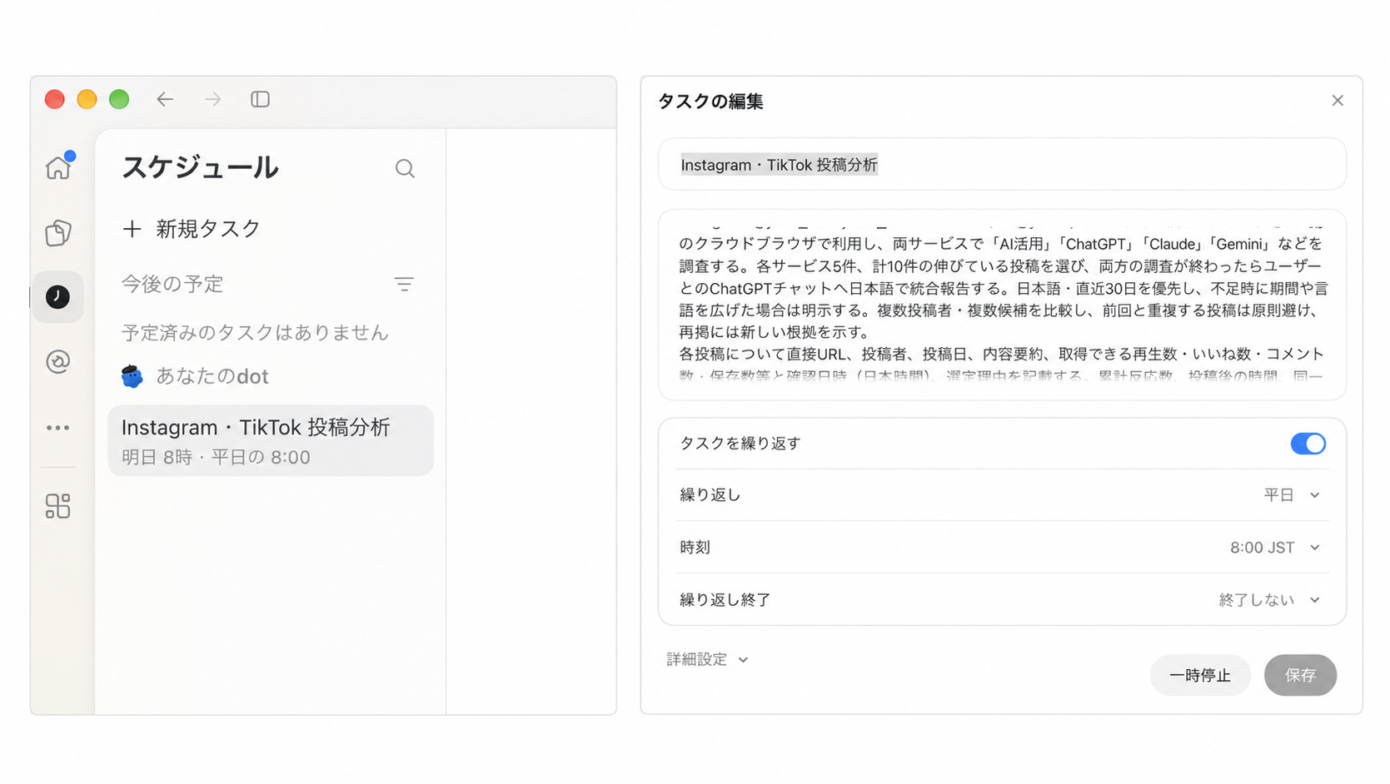The width and height of the screenshot is (1390, 784).
Task: Go to the Home icon in sidebar
Action: pyautogui.click(x=58, y=167)
